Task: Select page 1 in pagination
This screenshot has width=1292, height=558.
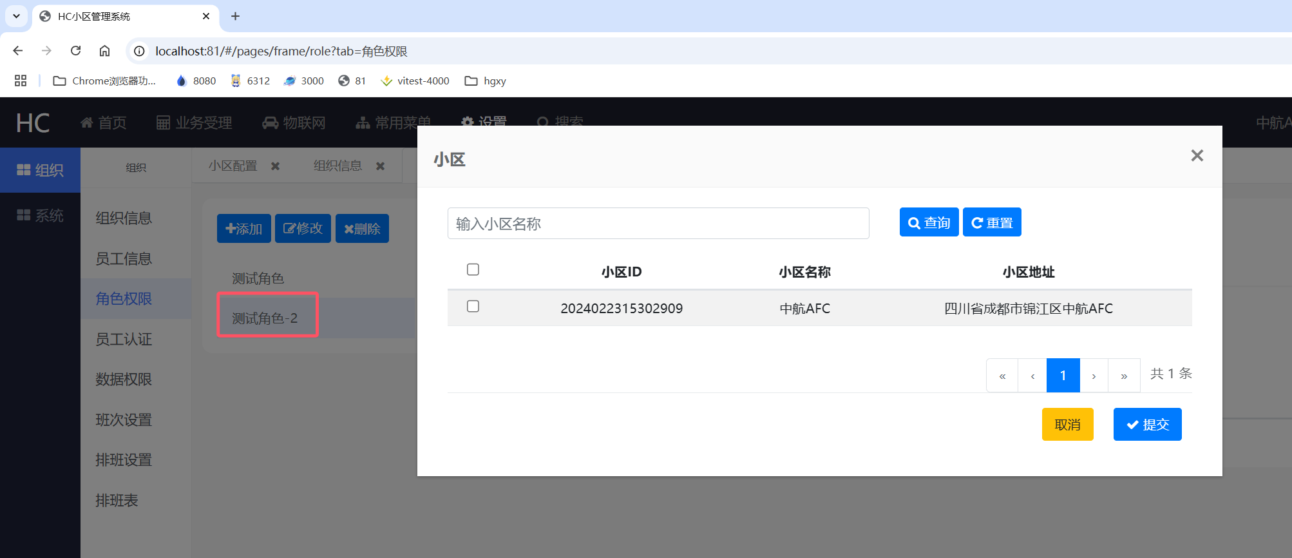Action: pyautogui.click(x=1063, y=376)
